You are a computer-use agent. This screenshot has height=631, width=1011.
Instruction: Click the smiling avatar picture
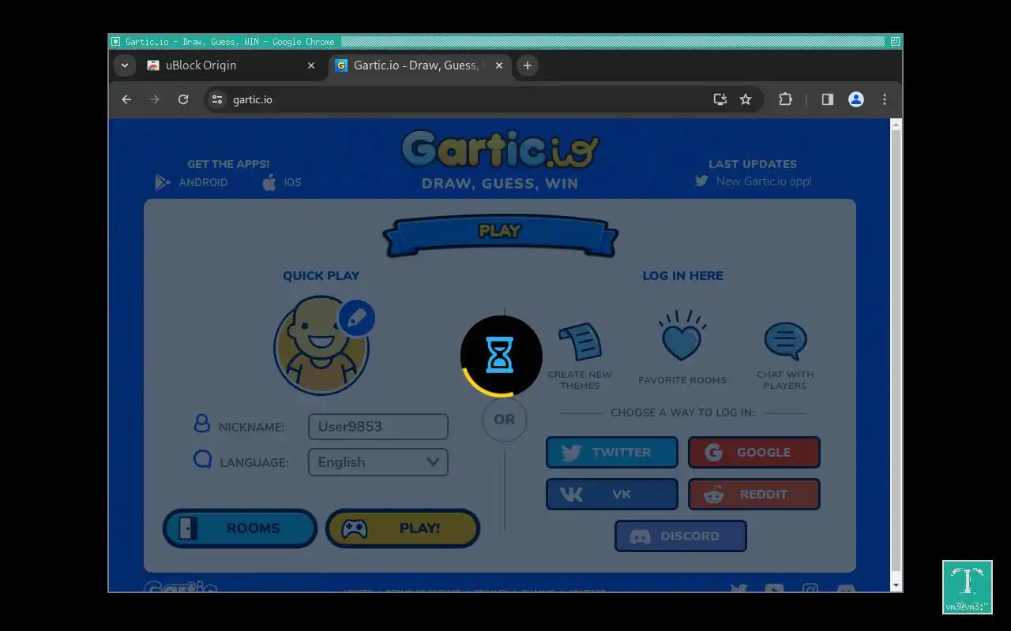click(x=321, y=346)
